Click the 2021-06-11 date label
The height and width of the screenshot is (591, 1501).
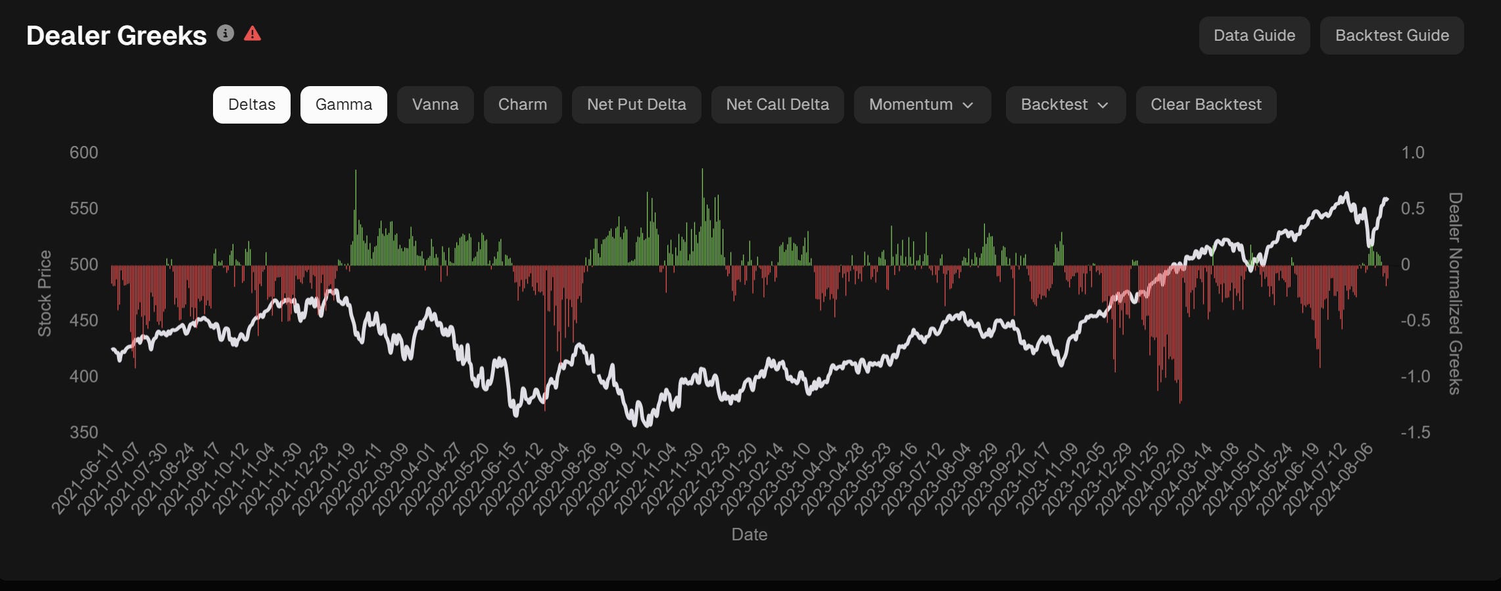pos(83,478)
